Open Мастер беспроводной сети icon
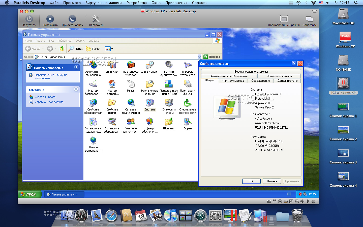The height and width of the screenshot is (227, 363). (x=93, y=87)
